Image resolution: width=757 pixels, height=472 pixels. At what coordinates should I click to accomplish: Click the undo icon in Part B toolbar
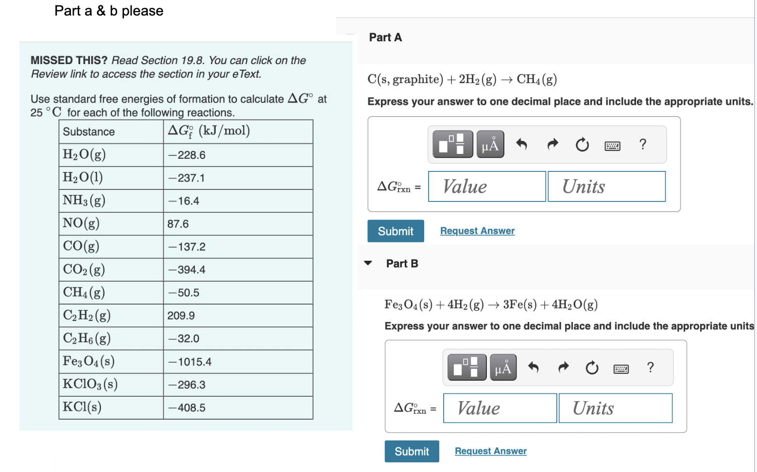(x=533, y=368)
